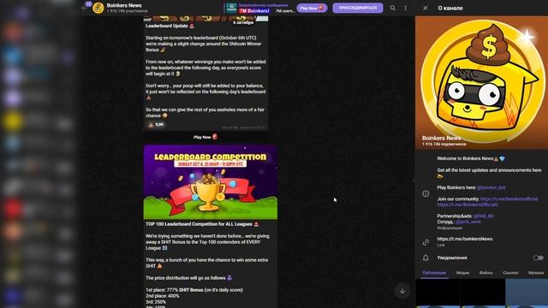This screenshot has width=548, height=308.
Task: Switch to the Ссылки tab
Action: 510,272
